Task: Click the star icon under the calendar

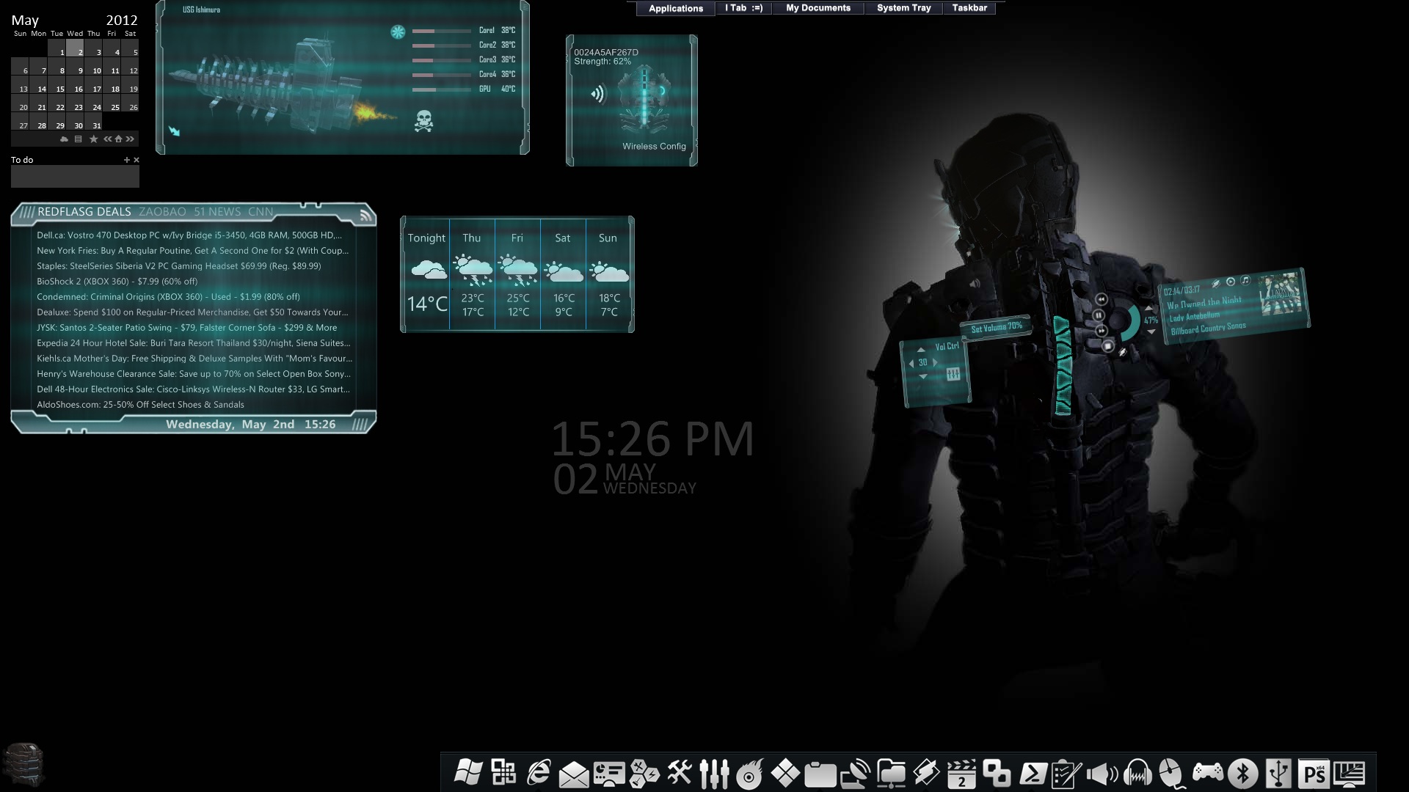Action: click(x=93, y=139)
